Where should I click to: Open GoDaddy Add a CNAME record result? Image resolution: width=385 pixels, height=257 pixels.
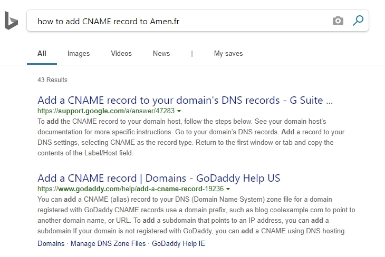159,179
